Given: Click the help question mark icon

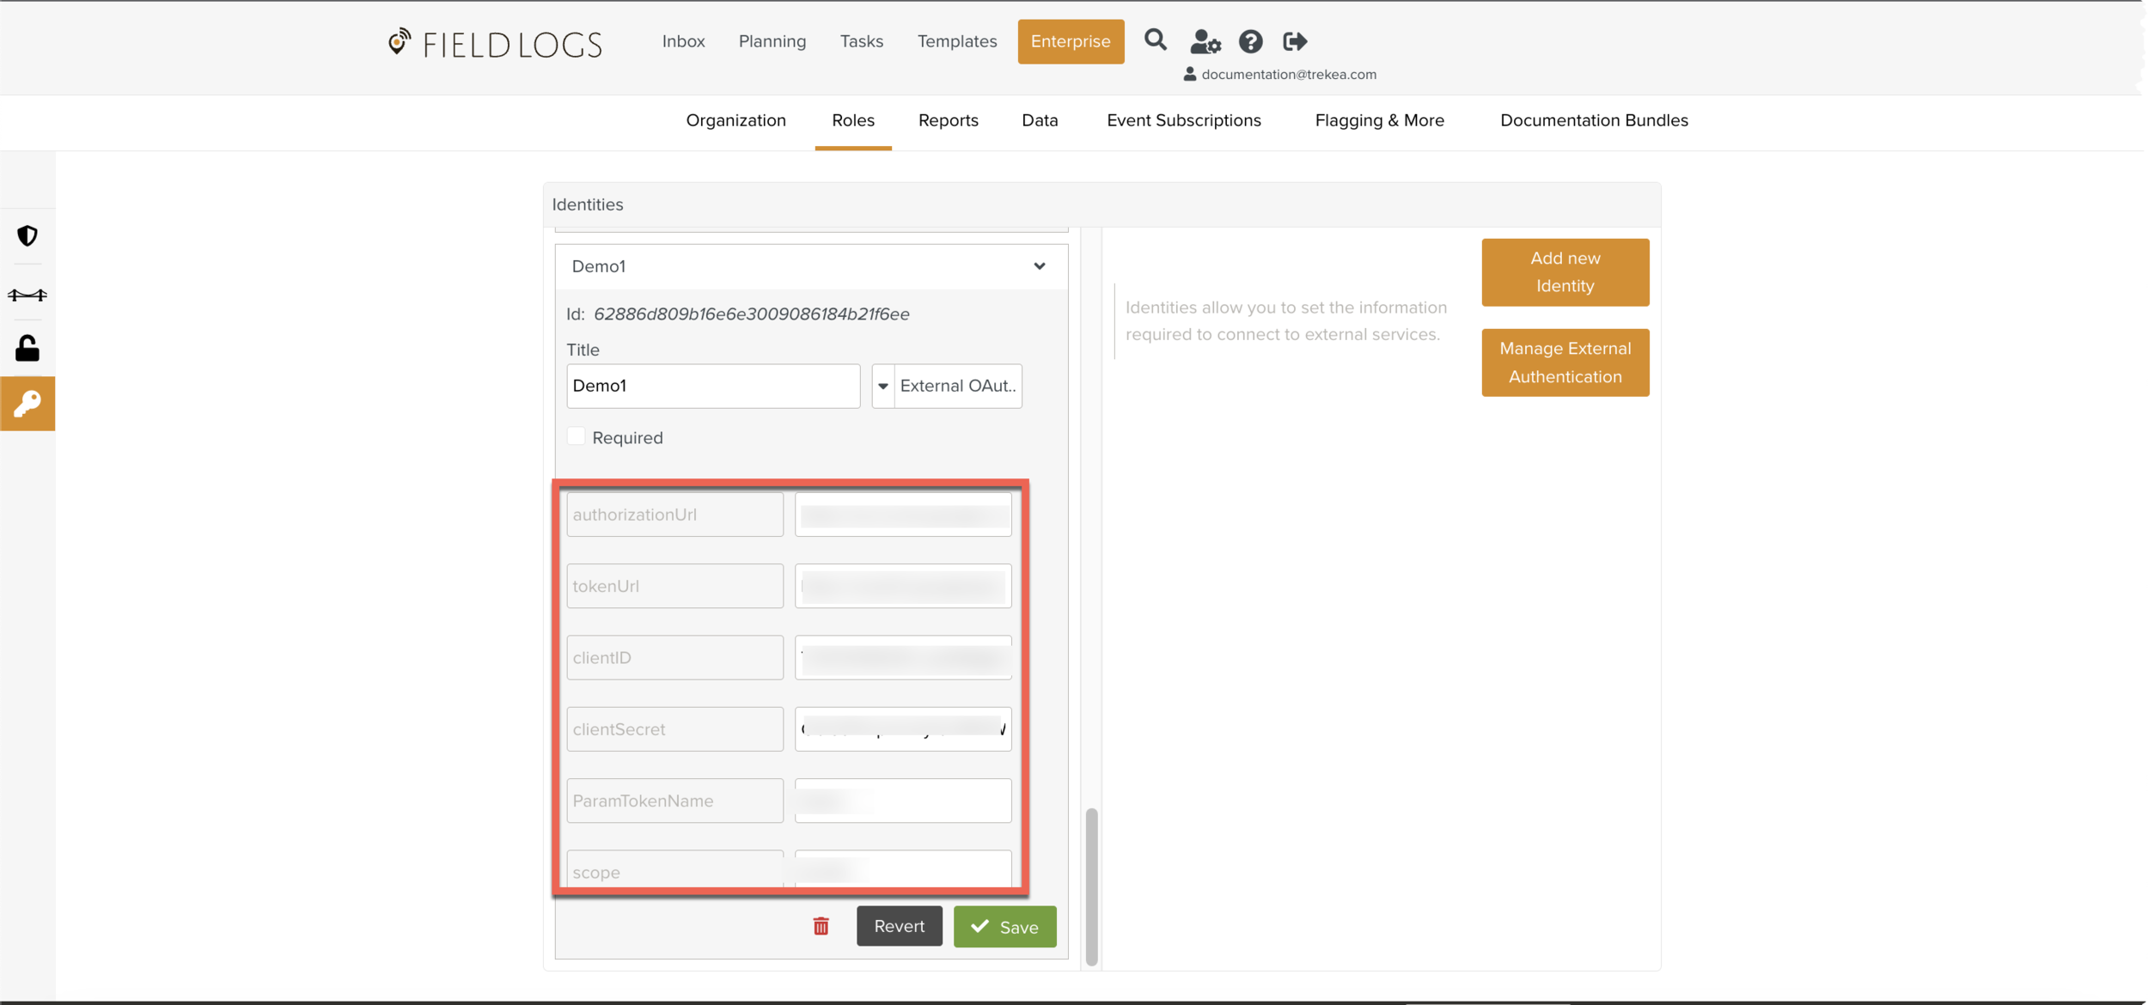Looking at the screenshot, I should (1250, 41).
